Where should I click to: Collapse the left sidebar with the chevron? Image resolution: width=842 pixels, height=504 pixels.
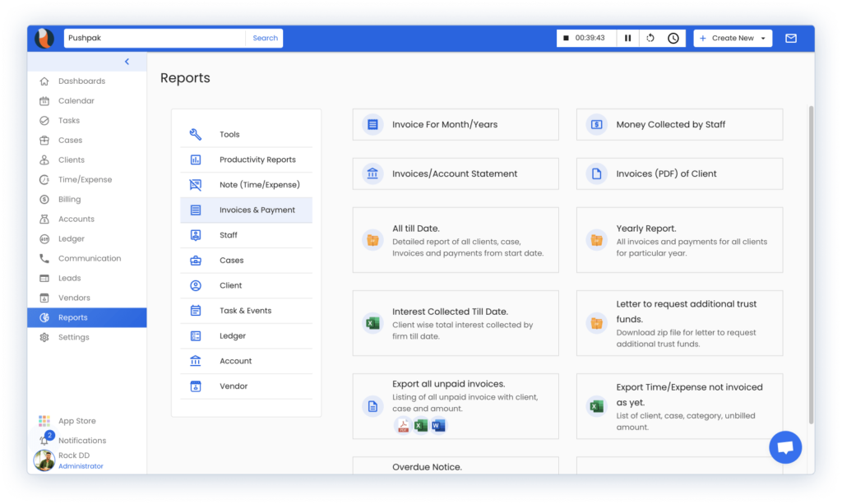click(127, 61)
